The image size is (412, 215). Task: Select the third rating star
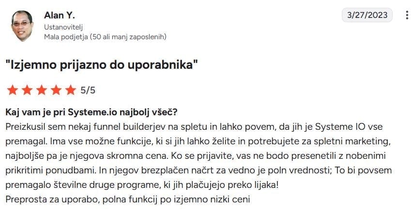tap(42, 90)
